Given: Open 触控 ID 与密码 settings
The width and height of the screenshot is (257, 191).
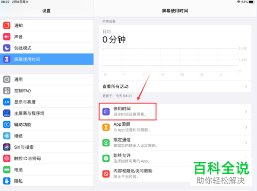Looking at the screenshot, I should tap(47, 158).
